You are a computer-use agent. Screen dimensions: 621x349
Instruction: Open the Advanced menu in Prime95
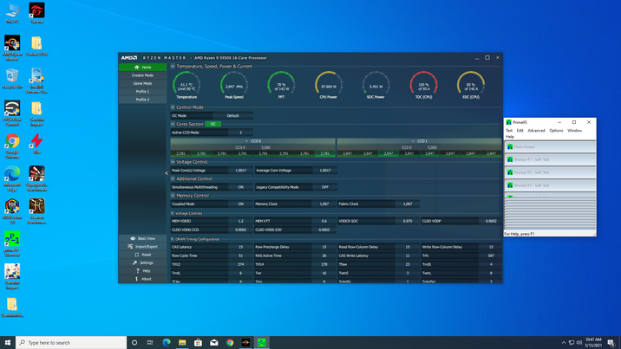[536, 131]
